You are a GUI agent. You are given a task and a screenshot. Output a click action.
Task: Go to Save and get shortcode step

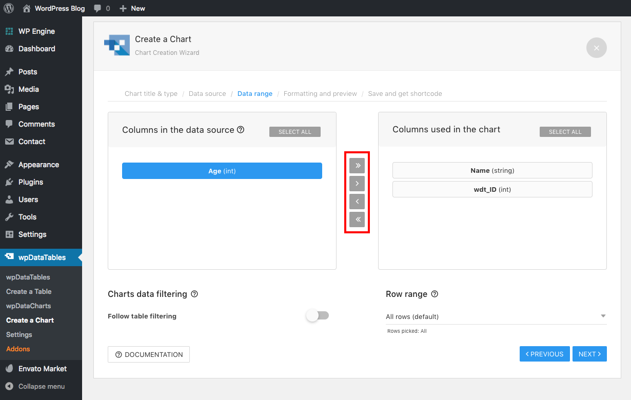405,94
